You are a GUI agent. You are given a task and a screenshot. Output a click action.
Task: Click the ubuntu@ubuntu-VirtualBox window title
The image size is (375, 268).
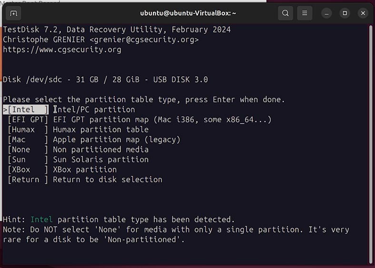[x=188, y=13]
